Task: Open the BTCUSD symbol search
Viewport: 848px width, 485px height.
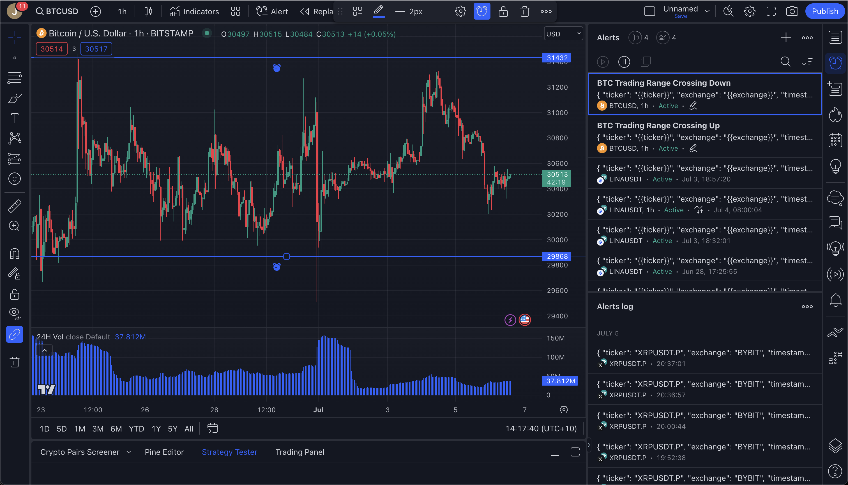Action: 57,11
